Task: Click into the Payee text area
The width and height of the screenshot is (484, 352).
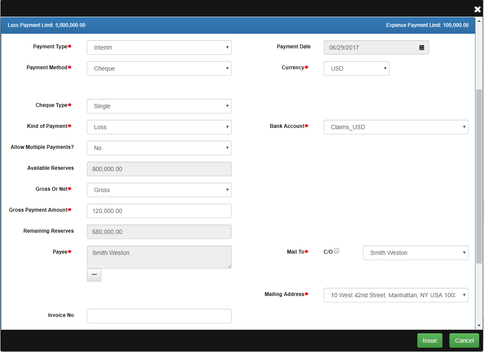Action: [x=159, y=257]
